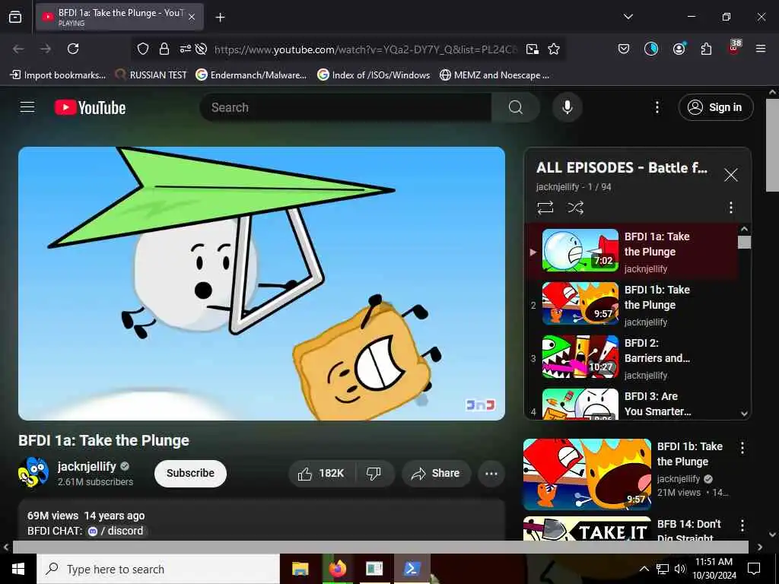
Task: Toggle picture-in-picture icon in address bar
Action: click(532, 49)
